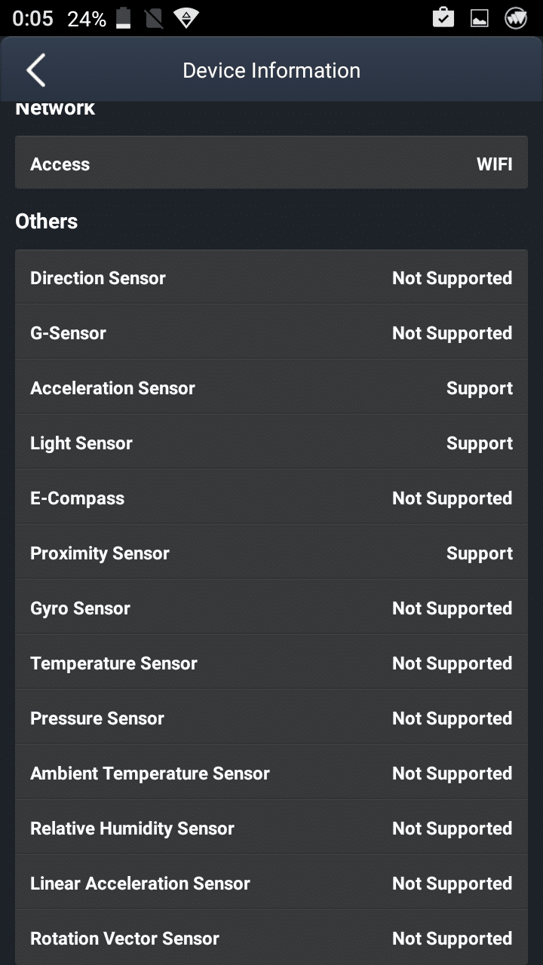Image resolution: width=543 pixels, height=965 pixels.
Task: Tap the Pressure Sensor row
Action: pyautogui.click(x=271, y=718)
